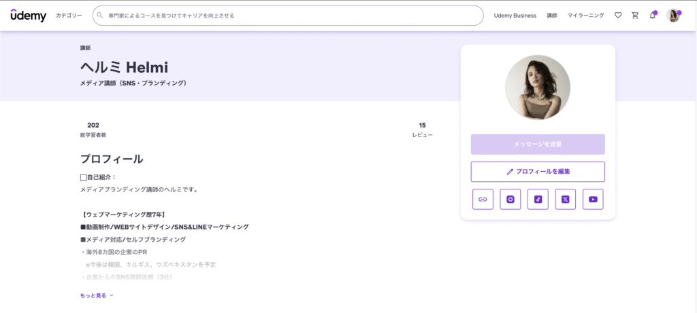Click the large instructor profile photo
This screenshot has width=697, height=313.
(x=538, y=88)
